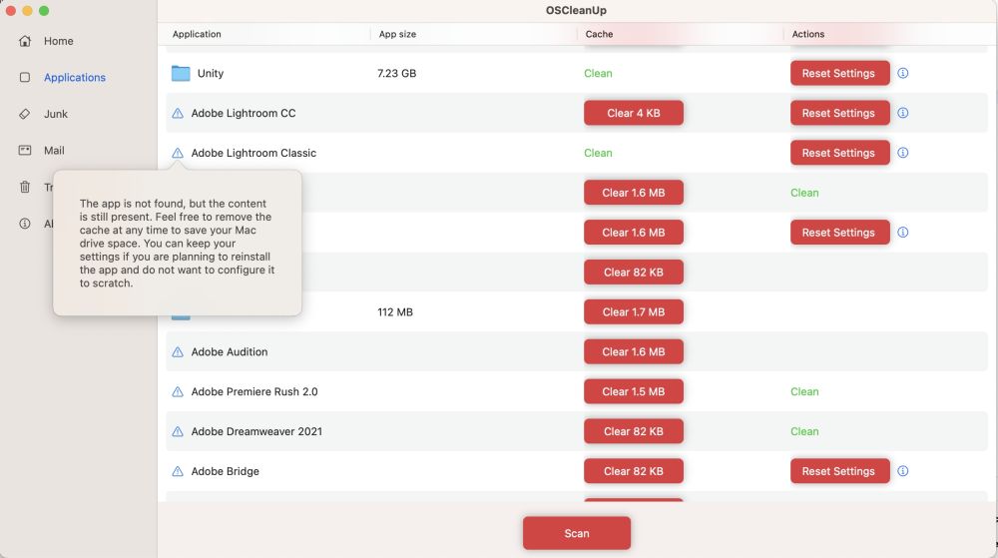The height and width of the screenshot is (558, 998).
Task: Clear 1.5 MB cache for Premiere Rush
Action: [x=633, y=391]
